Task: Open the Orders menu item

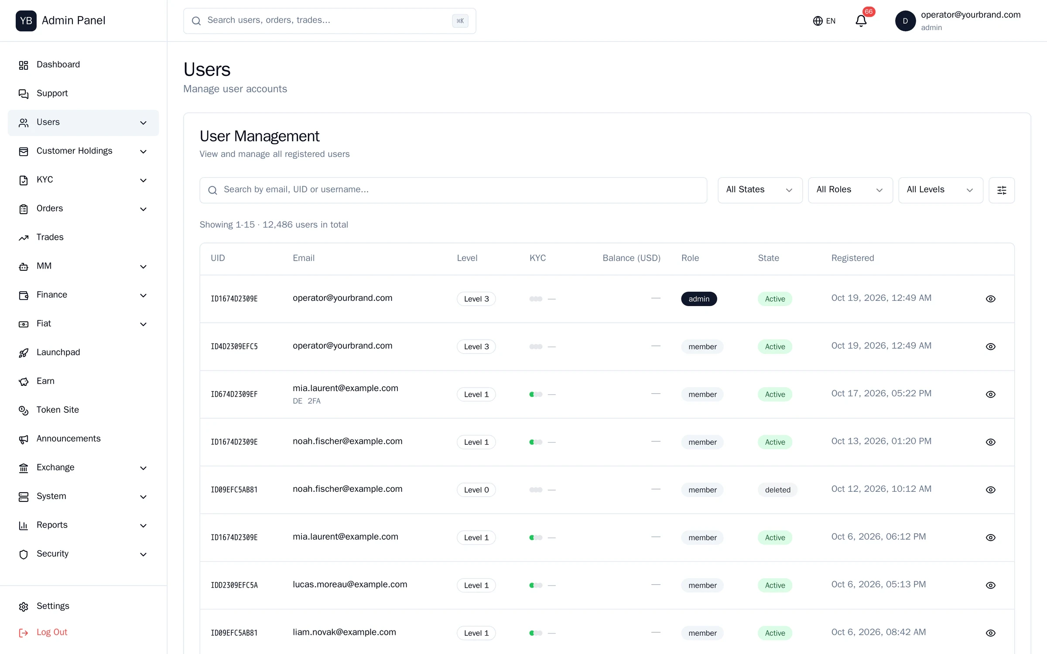Action: pos(83,209)
